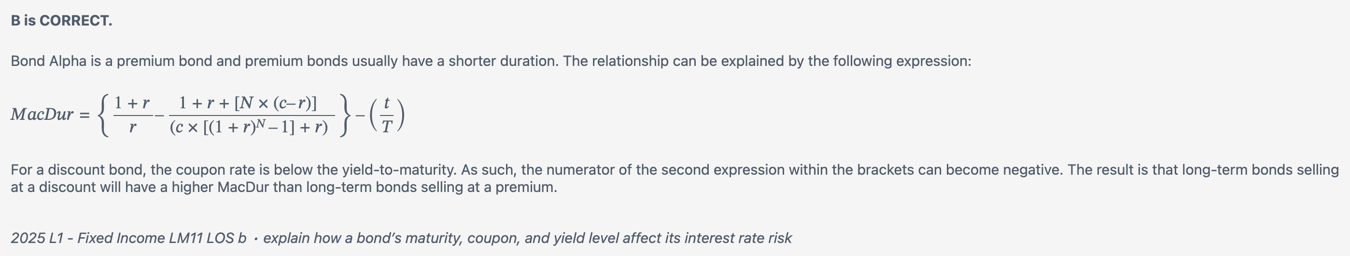
Task: Click the closing curly brace of the formula
Action: point(344,115)
